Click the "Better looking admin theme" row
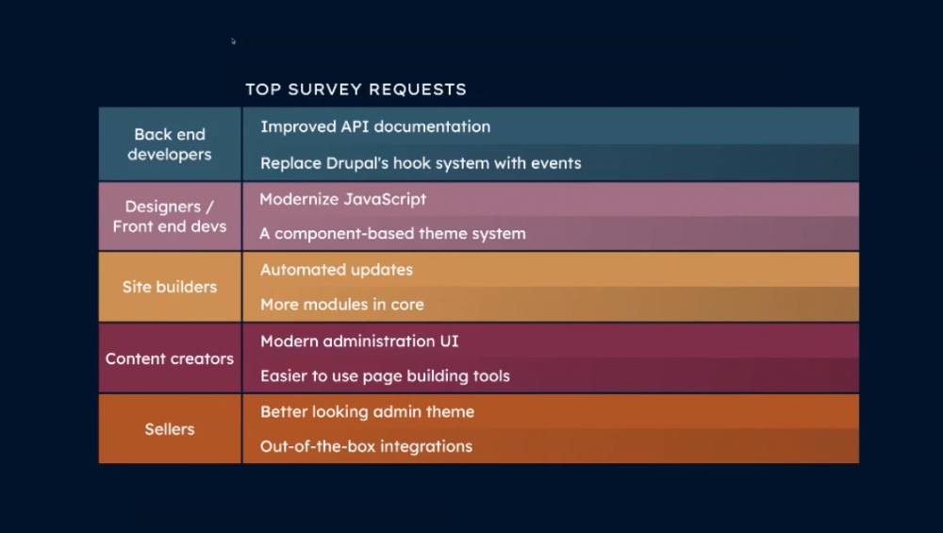 [367, 411]
